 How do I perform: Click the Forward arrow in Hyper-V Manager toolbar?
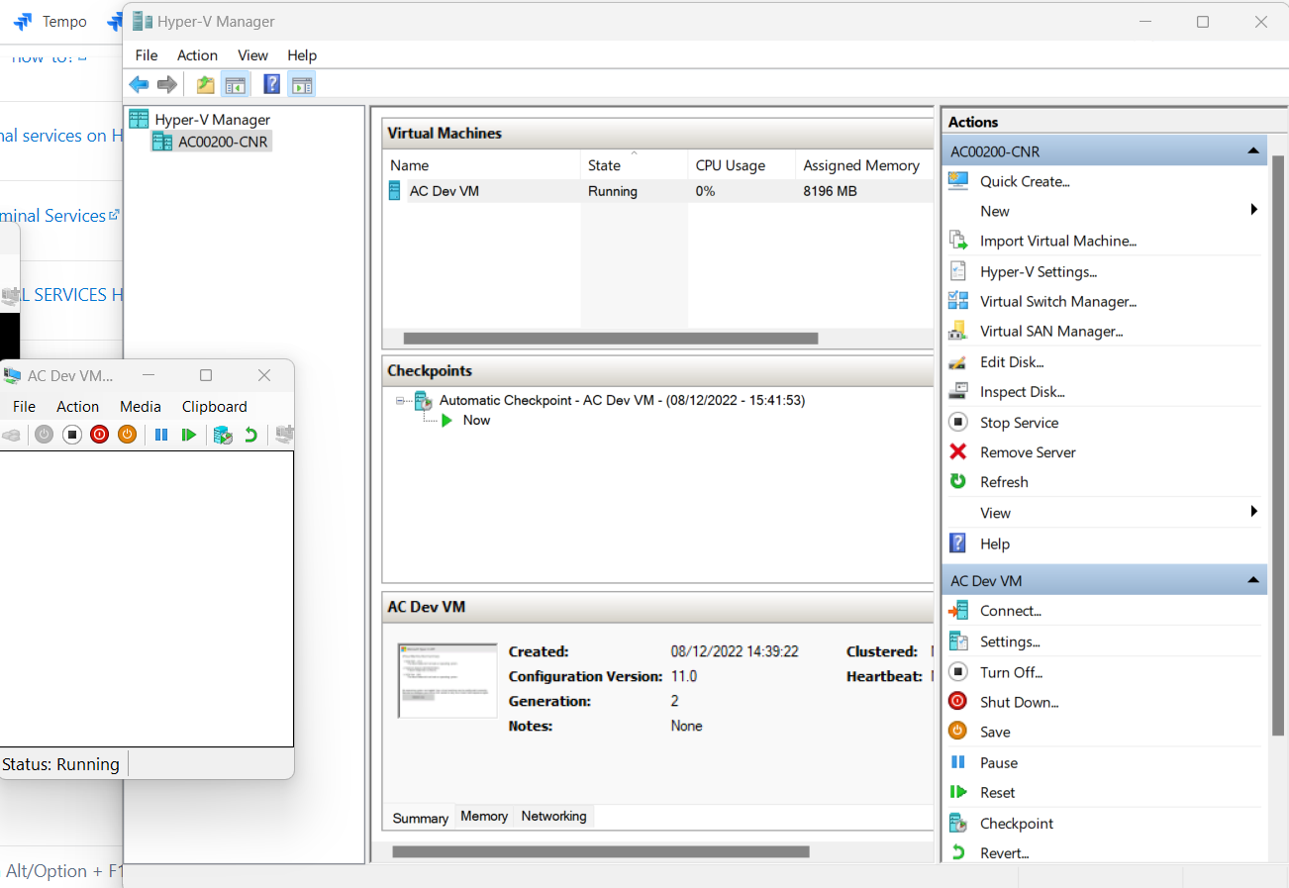[167, 84]
